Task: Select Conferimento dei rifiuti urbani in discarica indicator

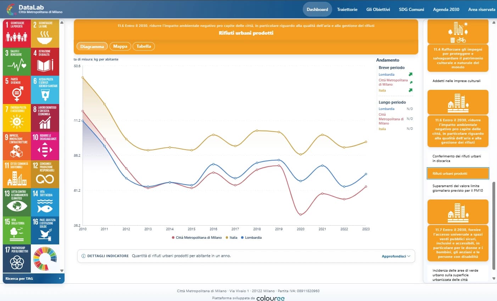Action: tap(458, 158)
